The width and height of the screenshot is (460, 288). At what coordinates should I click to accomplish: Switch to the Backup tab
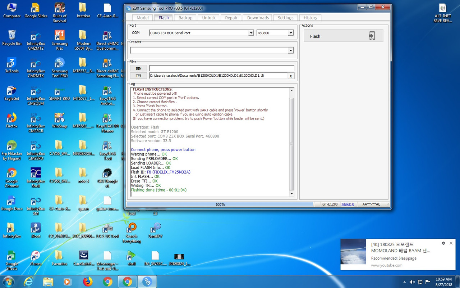click(x=185, y=18)
